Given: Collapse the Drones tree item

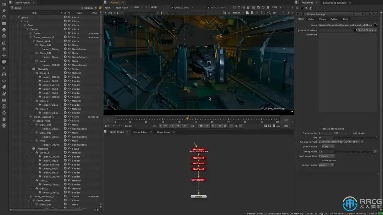Looking at the screenshot, I should point(23,29).
